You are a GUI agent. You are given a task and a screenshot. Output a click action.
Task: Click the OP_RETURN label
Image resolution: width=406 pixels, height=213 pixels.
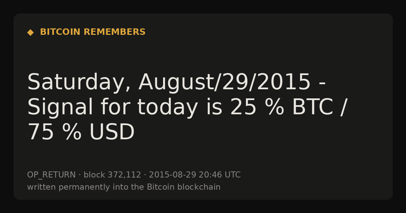51,175
